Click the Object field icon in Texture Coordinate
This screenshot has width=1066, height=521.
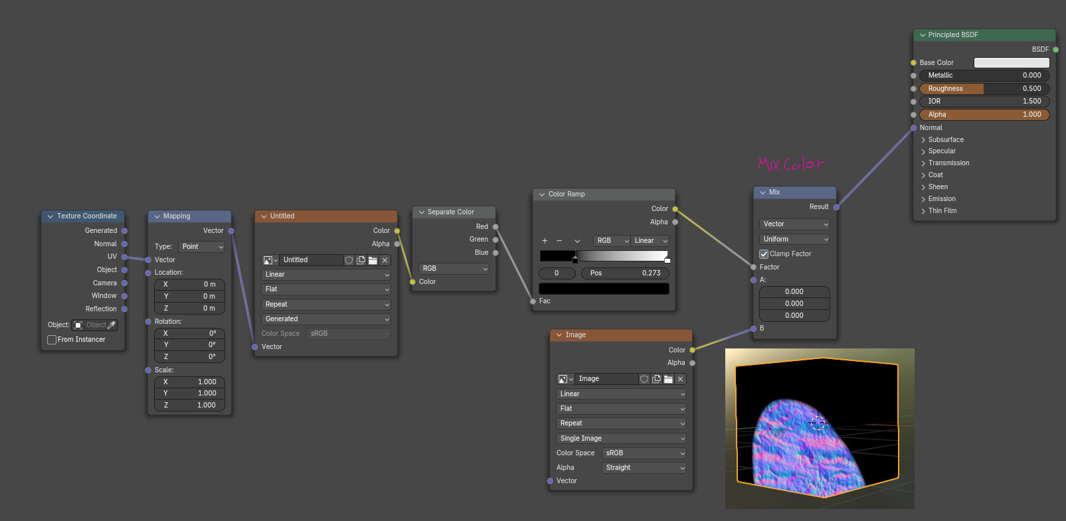(x=78, y=325)
